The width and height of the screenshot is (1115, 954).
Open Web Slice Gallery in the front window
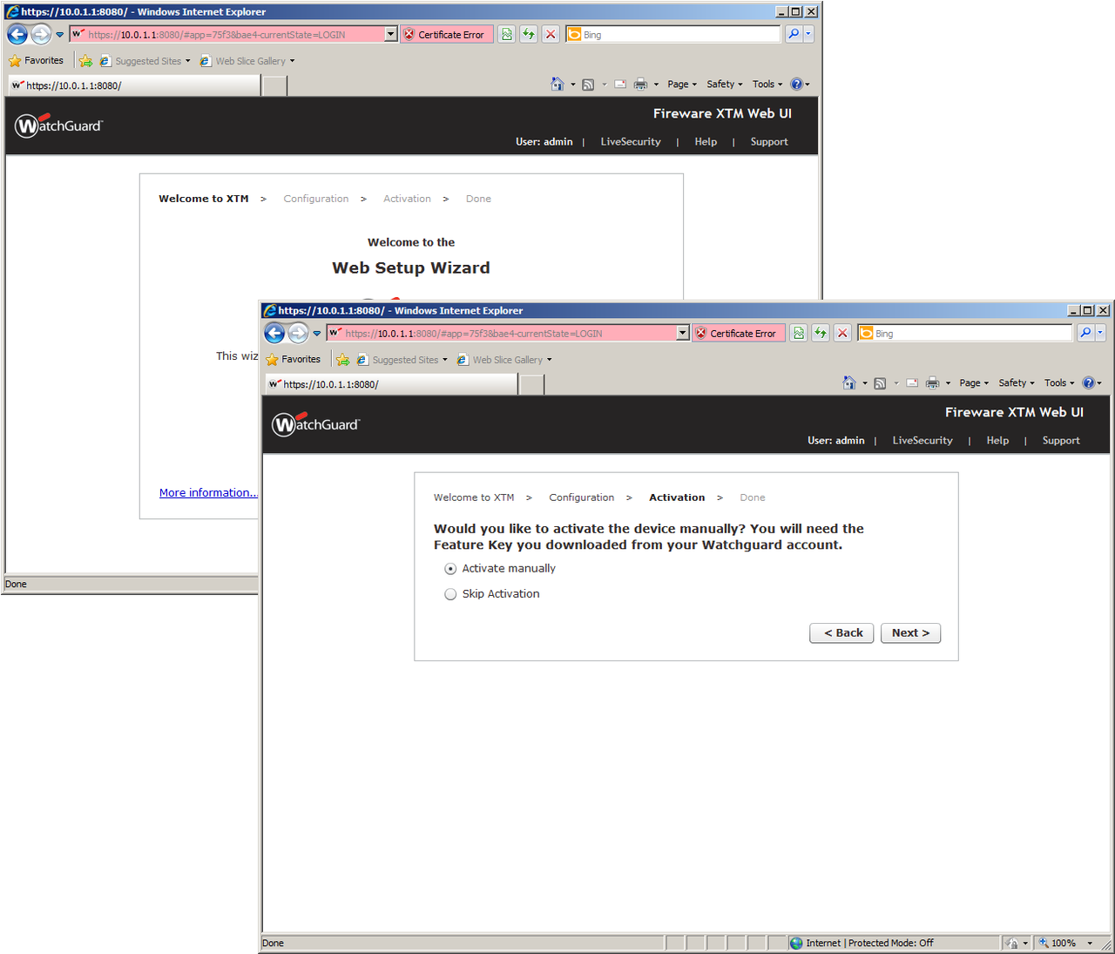504,360
